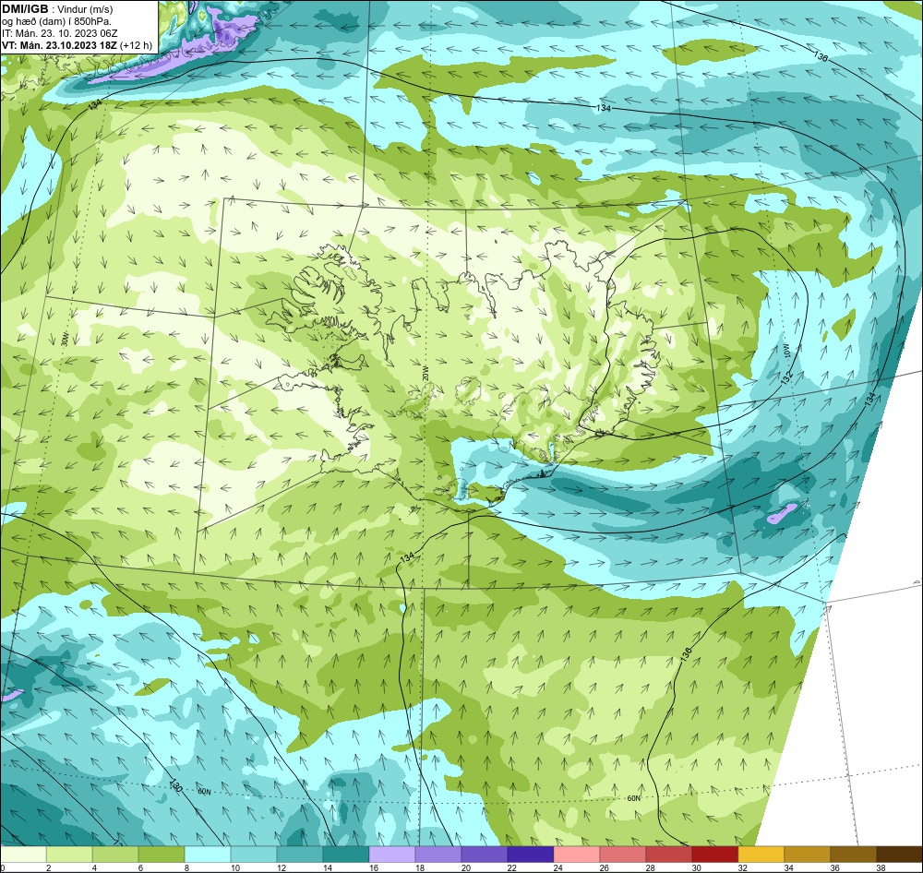Click the lavender 16–18 m/s legend swatch
The height and width of the screenshot is (873, 923).
[392, 855]
